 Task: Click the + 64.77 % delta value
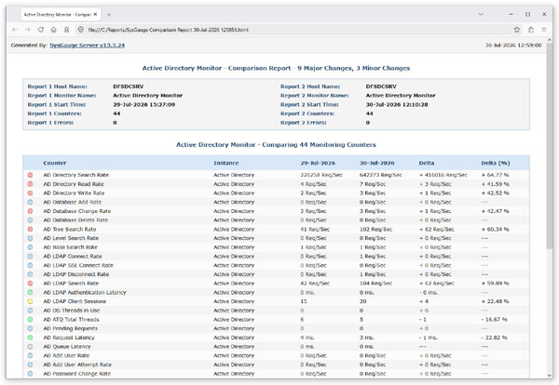(496, 175)
